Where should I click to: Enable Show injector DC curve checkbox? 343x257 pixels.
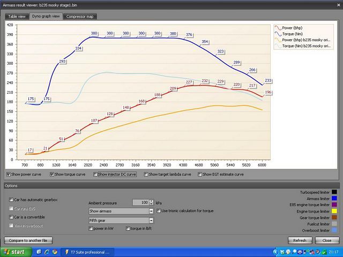click(x=96, y=174)
